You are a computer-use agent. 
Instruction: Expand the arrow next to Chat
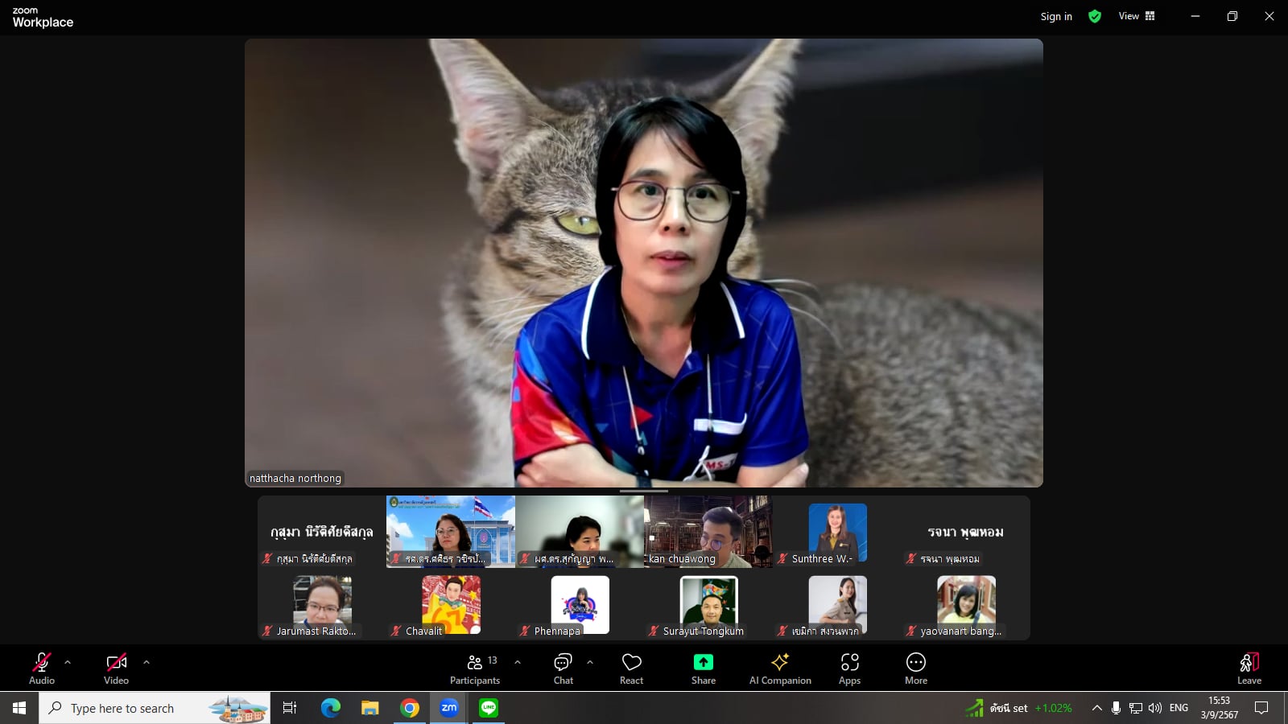tap(590, 662)
